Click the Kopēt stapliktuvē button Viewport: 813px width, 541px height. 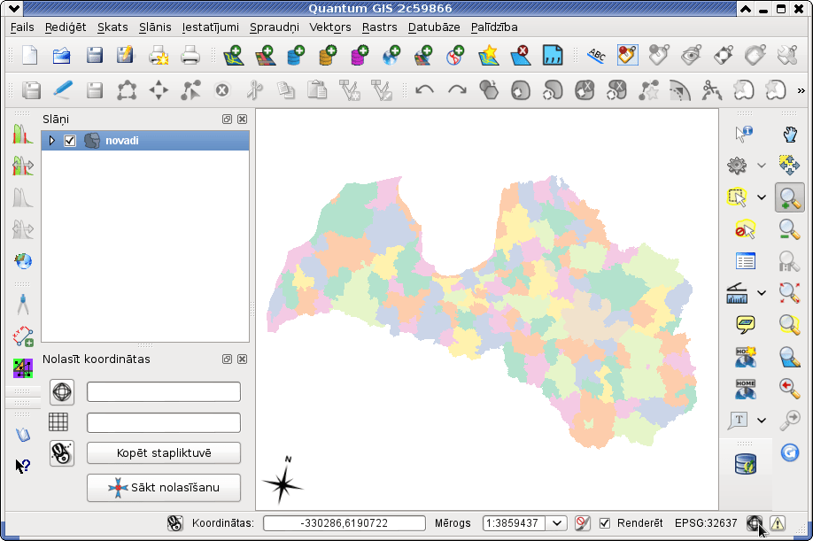[x=164, y=453]
